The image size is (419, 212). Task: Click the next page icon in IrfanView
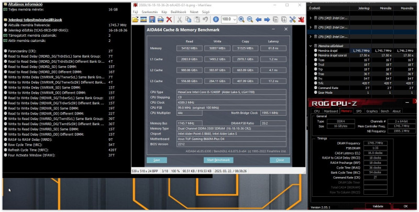tap(284, 19)
